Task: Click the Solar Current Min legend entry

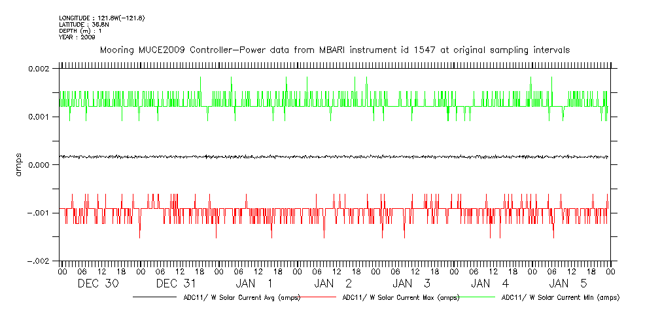Action: (560, 298)
